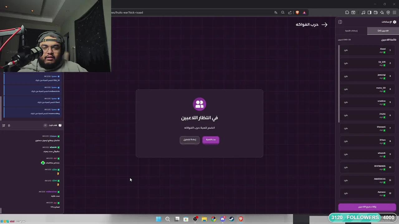The image size is (399, 224).
Task: Collapse the settings sidebar panel icon
Action: 340,22
